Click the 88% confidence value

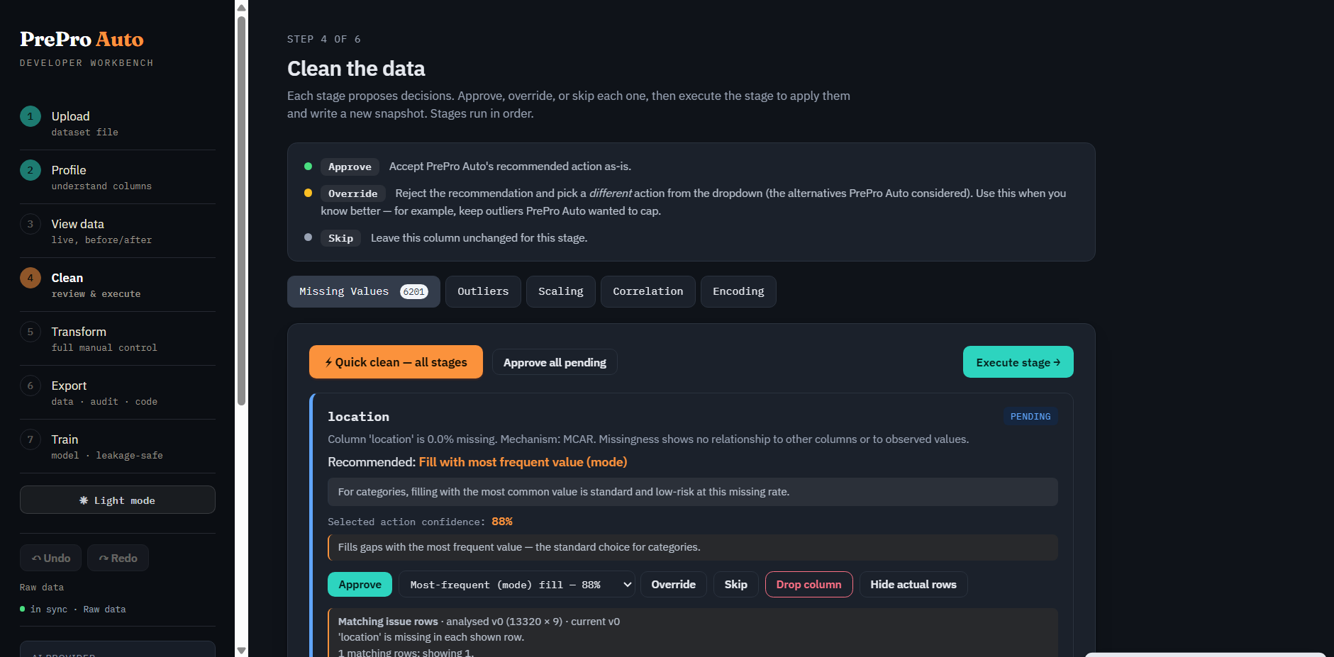click(502, 522)
